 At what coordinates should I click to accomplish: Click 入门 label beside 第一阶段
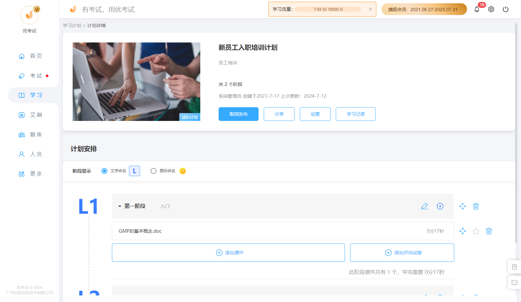(165, 206)
